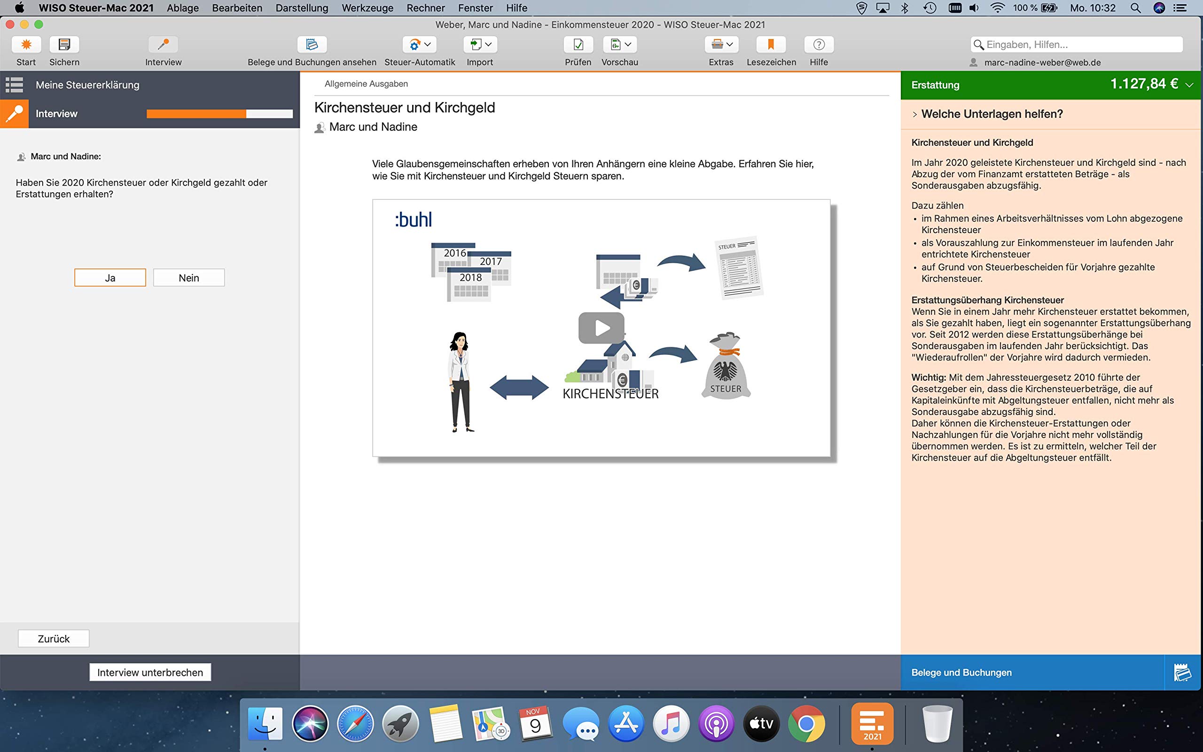This screenshot has height=752, width=1203.
Task: Click the Interview progress bar
Action: pyautogui.click(x=220, y=114)
